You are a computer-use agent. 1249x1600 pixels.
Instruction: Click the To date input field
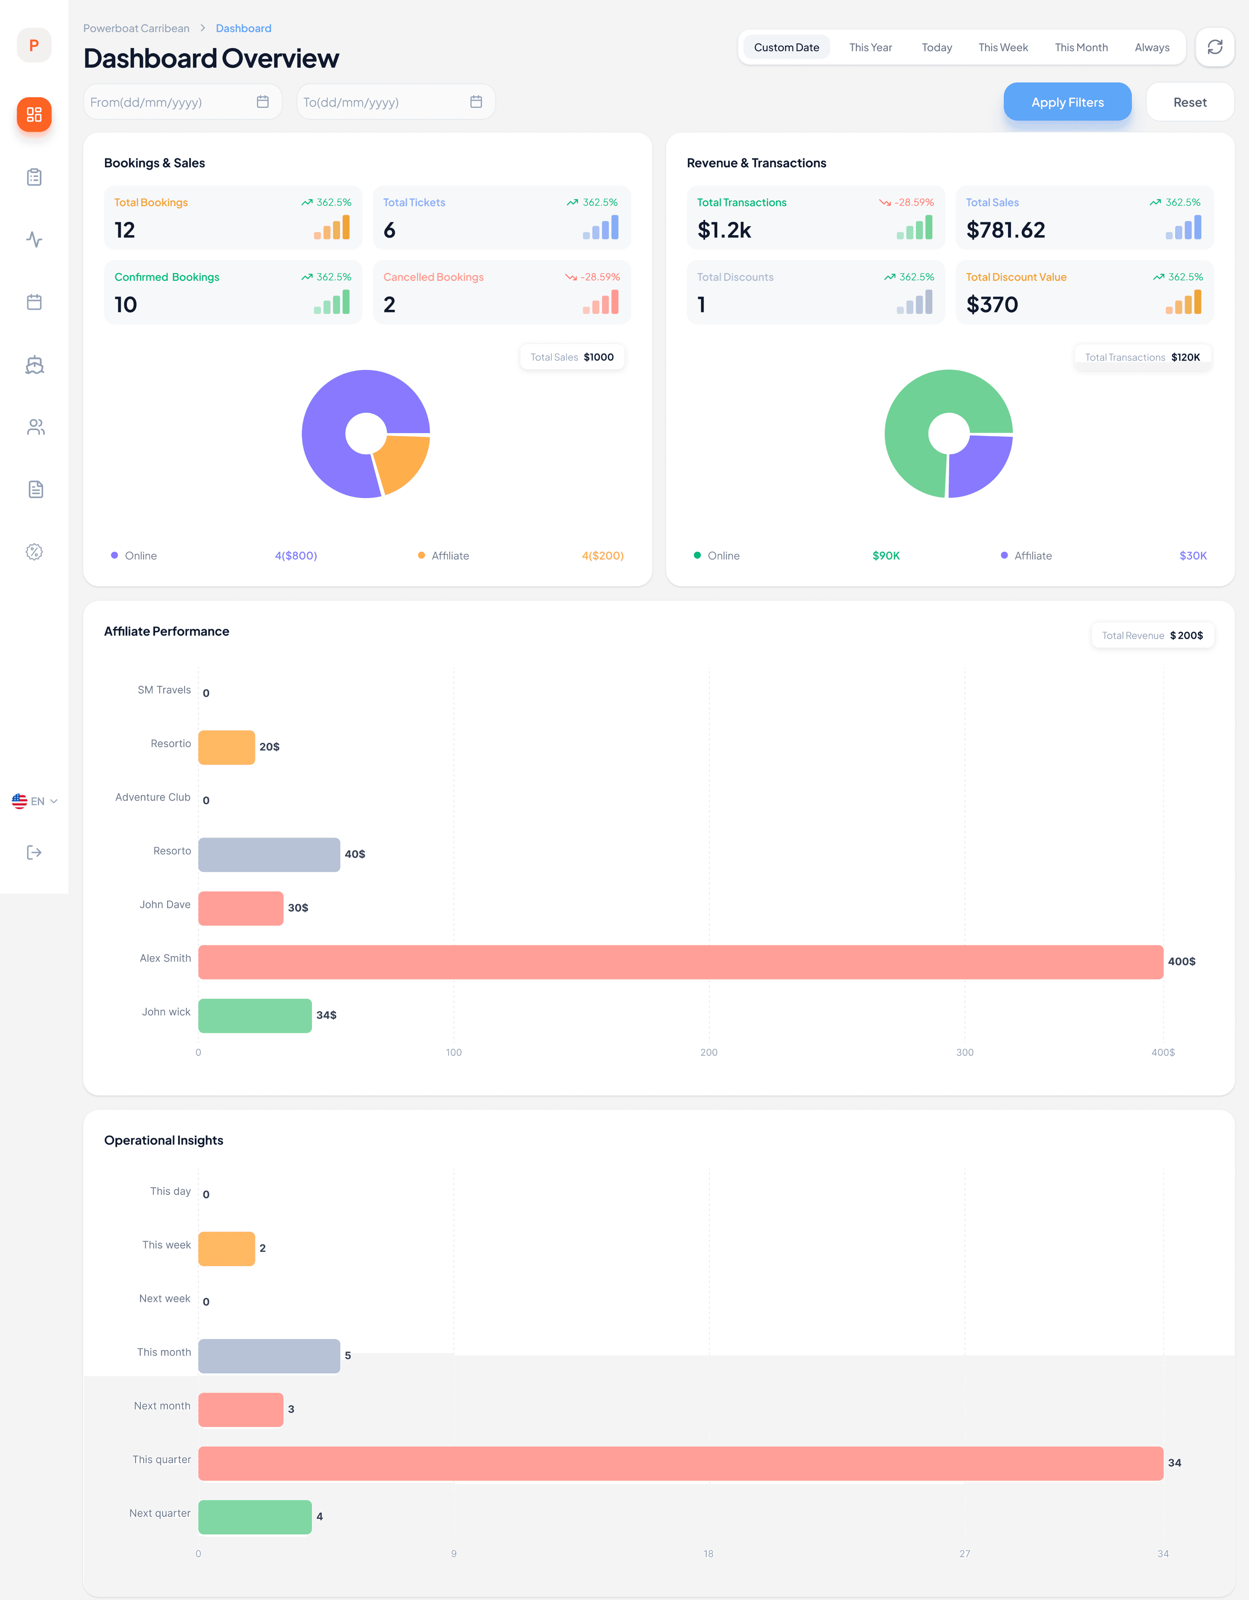pos(396,102)
